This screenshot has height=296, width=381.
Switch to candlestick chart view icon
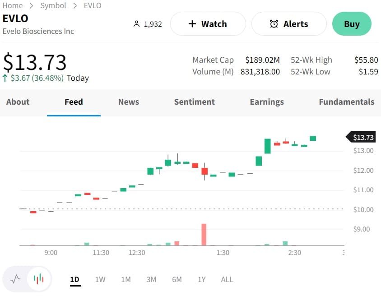coord(39,279)
